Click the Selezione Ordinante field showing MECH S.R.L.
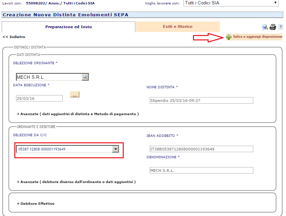Viewport: 286px width, 216px height. 49,77
